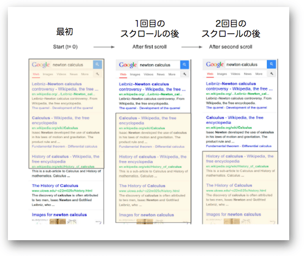
Task: Open Calculus - Wikipedia result in After second scroll panel
Action: (234, 120)
